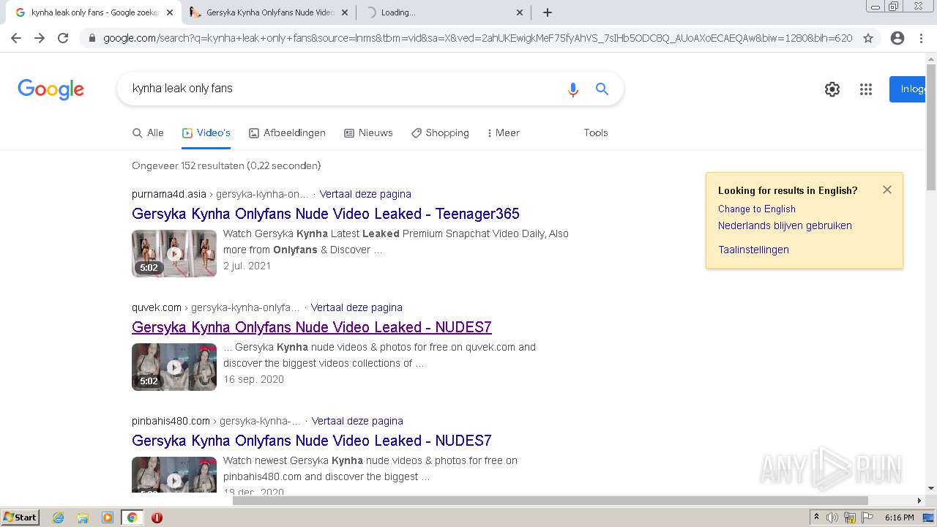The width and height of the screenshot is (937, 527).
Task: Switch to the Nieuws results tab
Action: tap(368, 133)
